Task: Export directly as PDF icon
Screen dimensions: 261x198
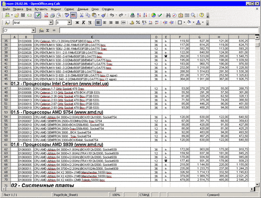Action: pos(46,15)
